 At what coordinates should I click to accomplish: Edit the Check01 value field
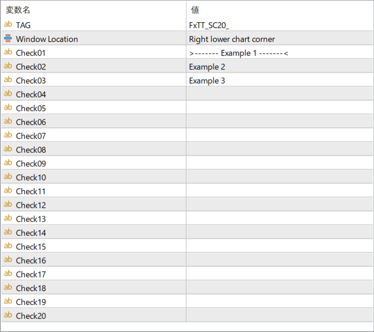[279, 53]
